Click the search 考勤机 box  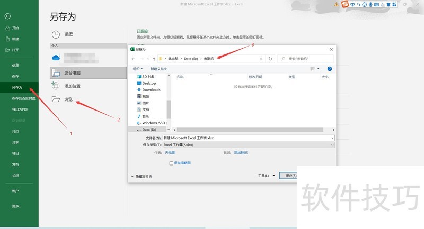[x=306, y=59]
